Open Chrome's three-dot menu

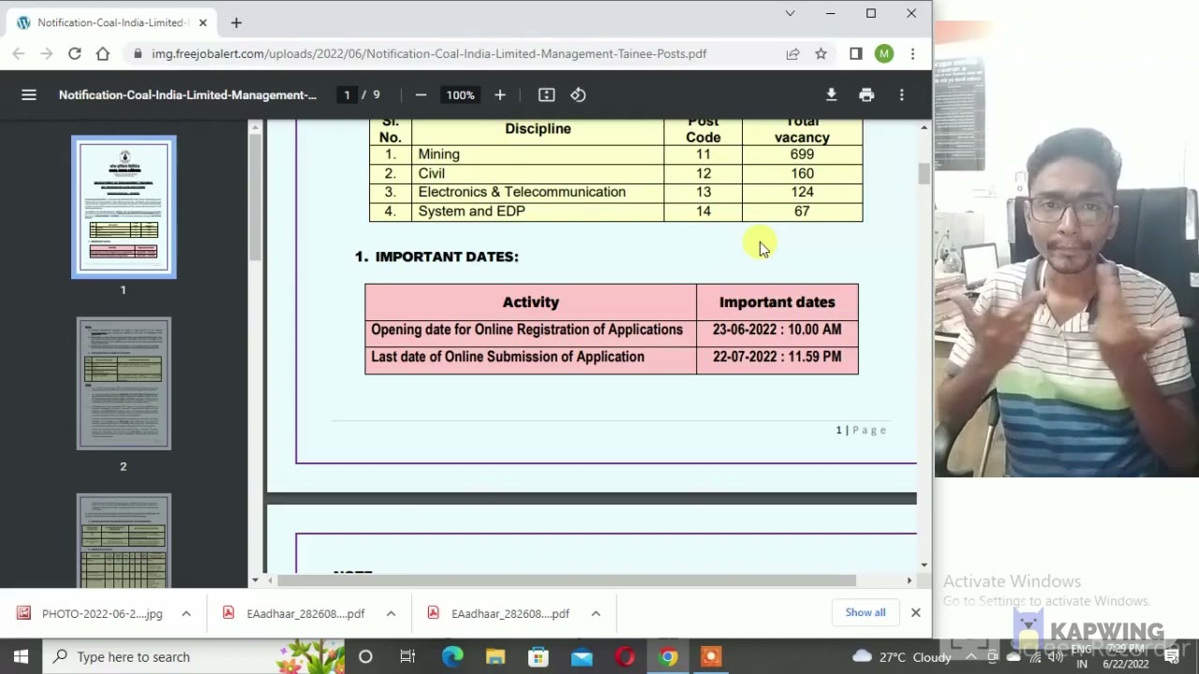click(x=912, y=53)
